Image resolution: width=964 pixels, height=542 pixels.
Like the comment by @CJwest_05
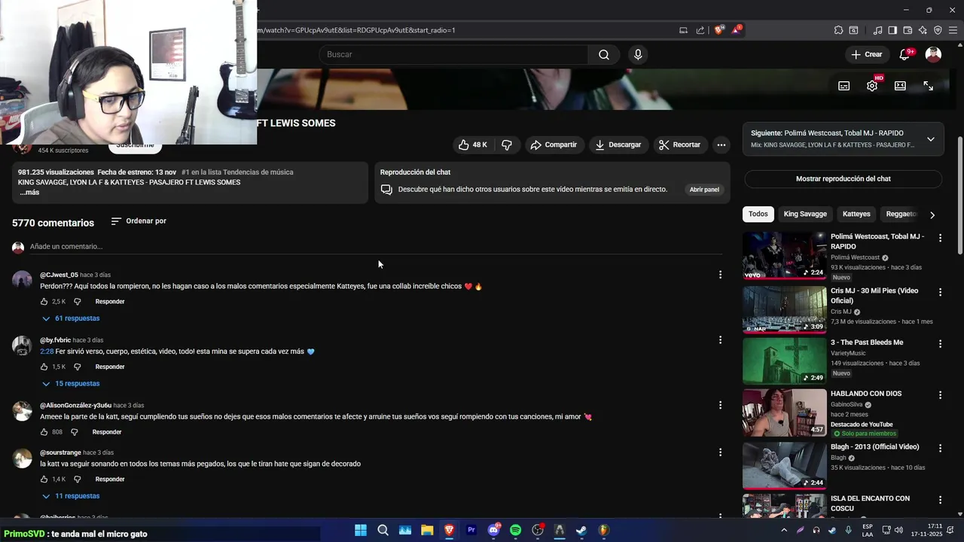(x=44, y=301)
